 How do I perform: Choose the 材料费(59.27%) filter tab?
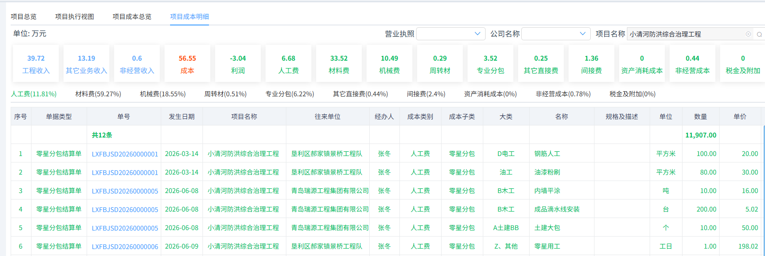[98, 94]
